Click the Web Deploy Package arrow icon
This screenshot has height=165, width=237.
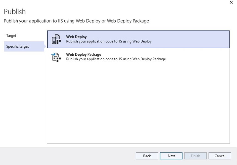[x=56, y=57]
